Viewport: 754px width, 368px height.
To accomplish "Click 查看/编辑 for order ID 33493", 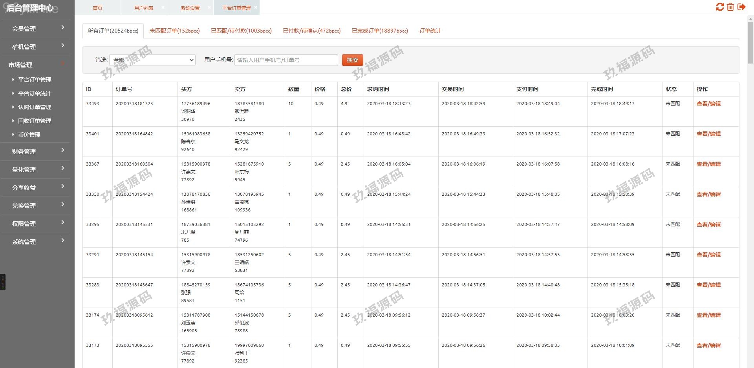I will [x=708, y=104].
